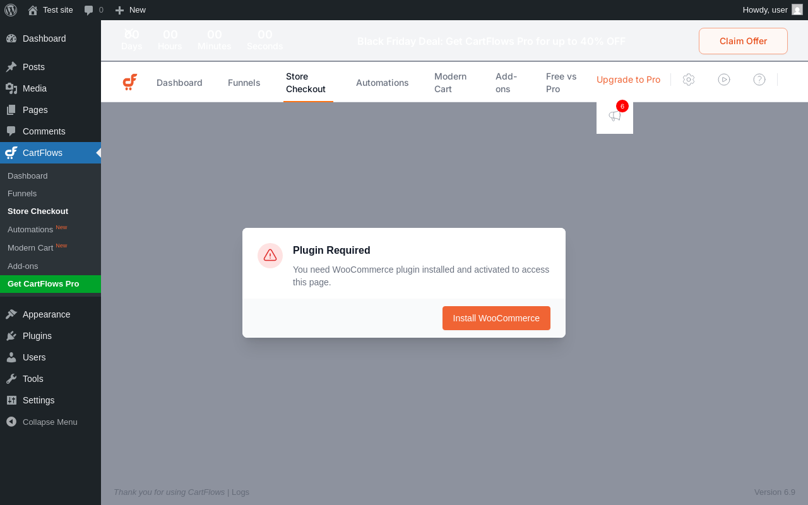Open the Tools menu

(50, 379)
